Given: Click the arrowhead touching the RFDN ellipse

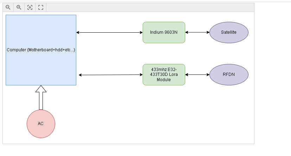Looking at the screenshot, I should point(208,74).
